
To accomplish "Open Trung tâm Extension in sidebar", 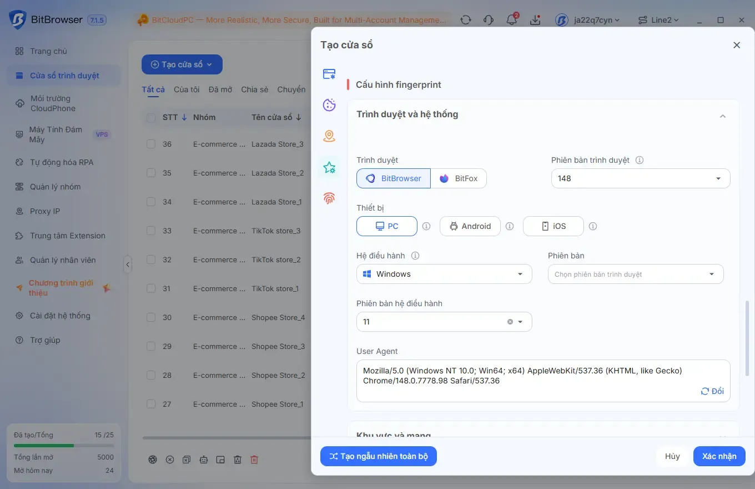I will pyautogui.click(x=63, y=236).
